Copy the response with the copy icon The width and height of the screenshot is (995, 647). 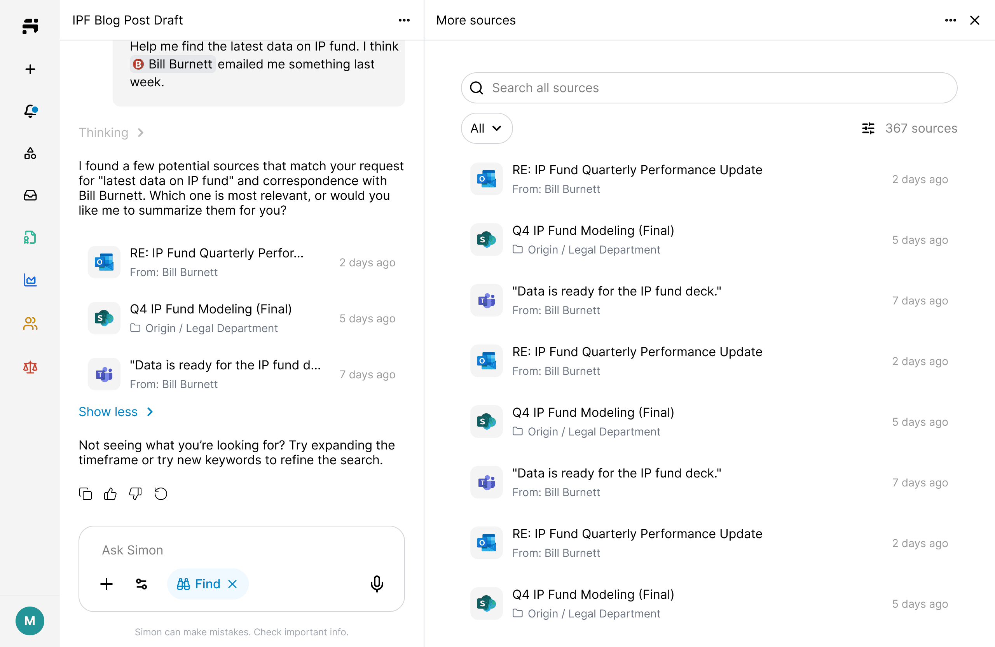pos(85,494)
